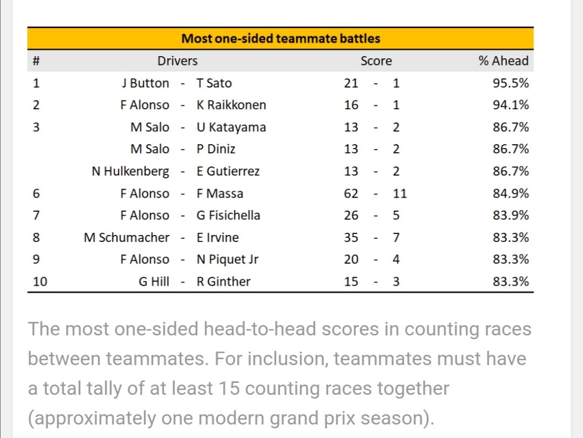
Task: Click the J Button driver name
Action: tap(145, 83)
